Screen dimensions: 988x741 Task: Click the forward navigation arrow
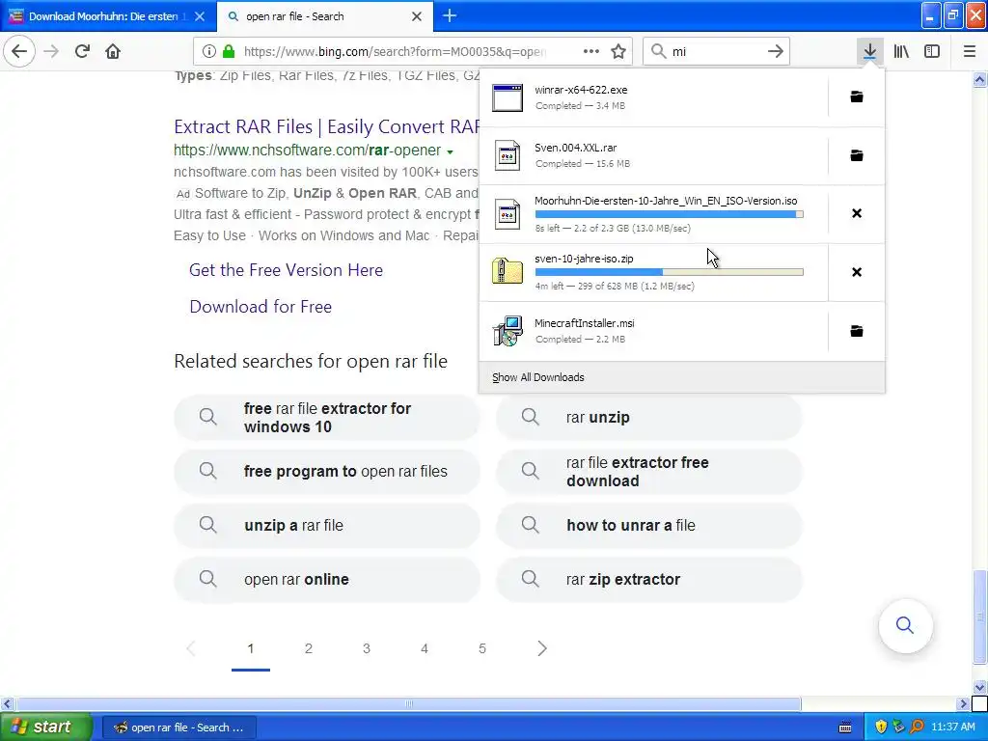51,51
